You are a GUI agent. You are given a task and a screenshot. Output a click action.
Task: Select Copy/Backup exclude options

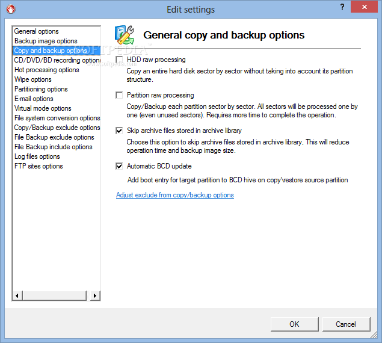coord(57,128)
